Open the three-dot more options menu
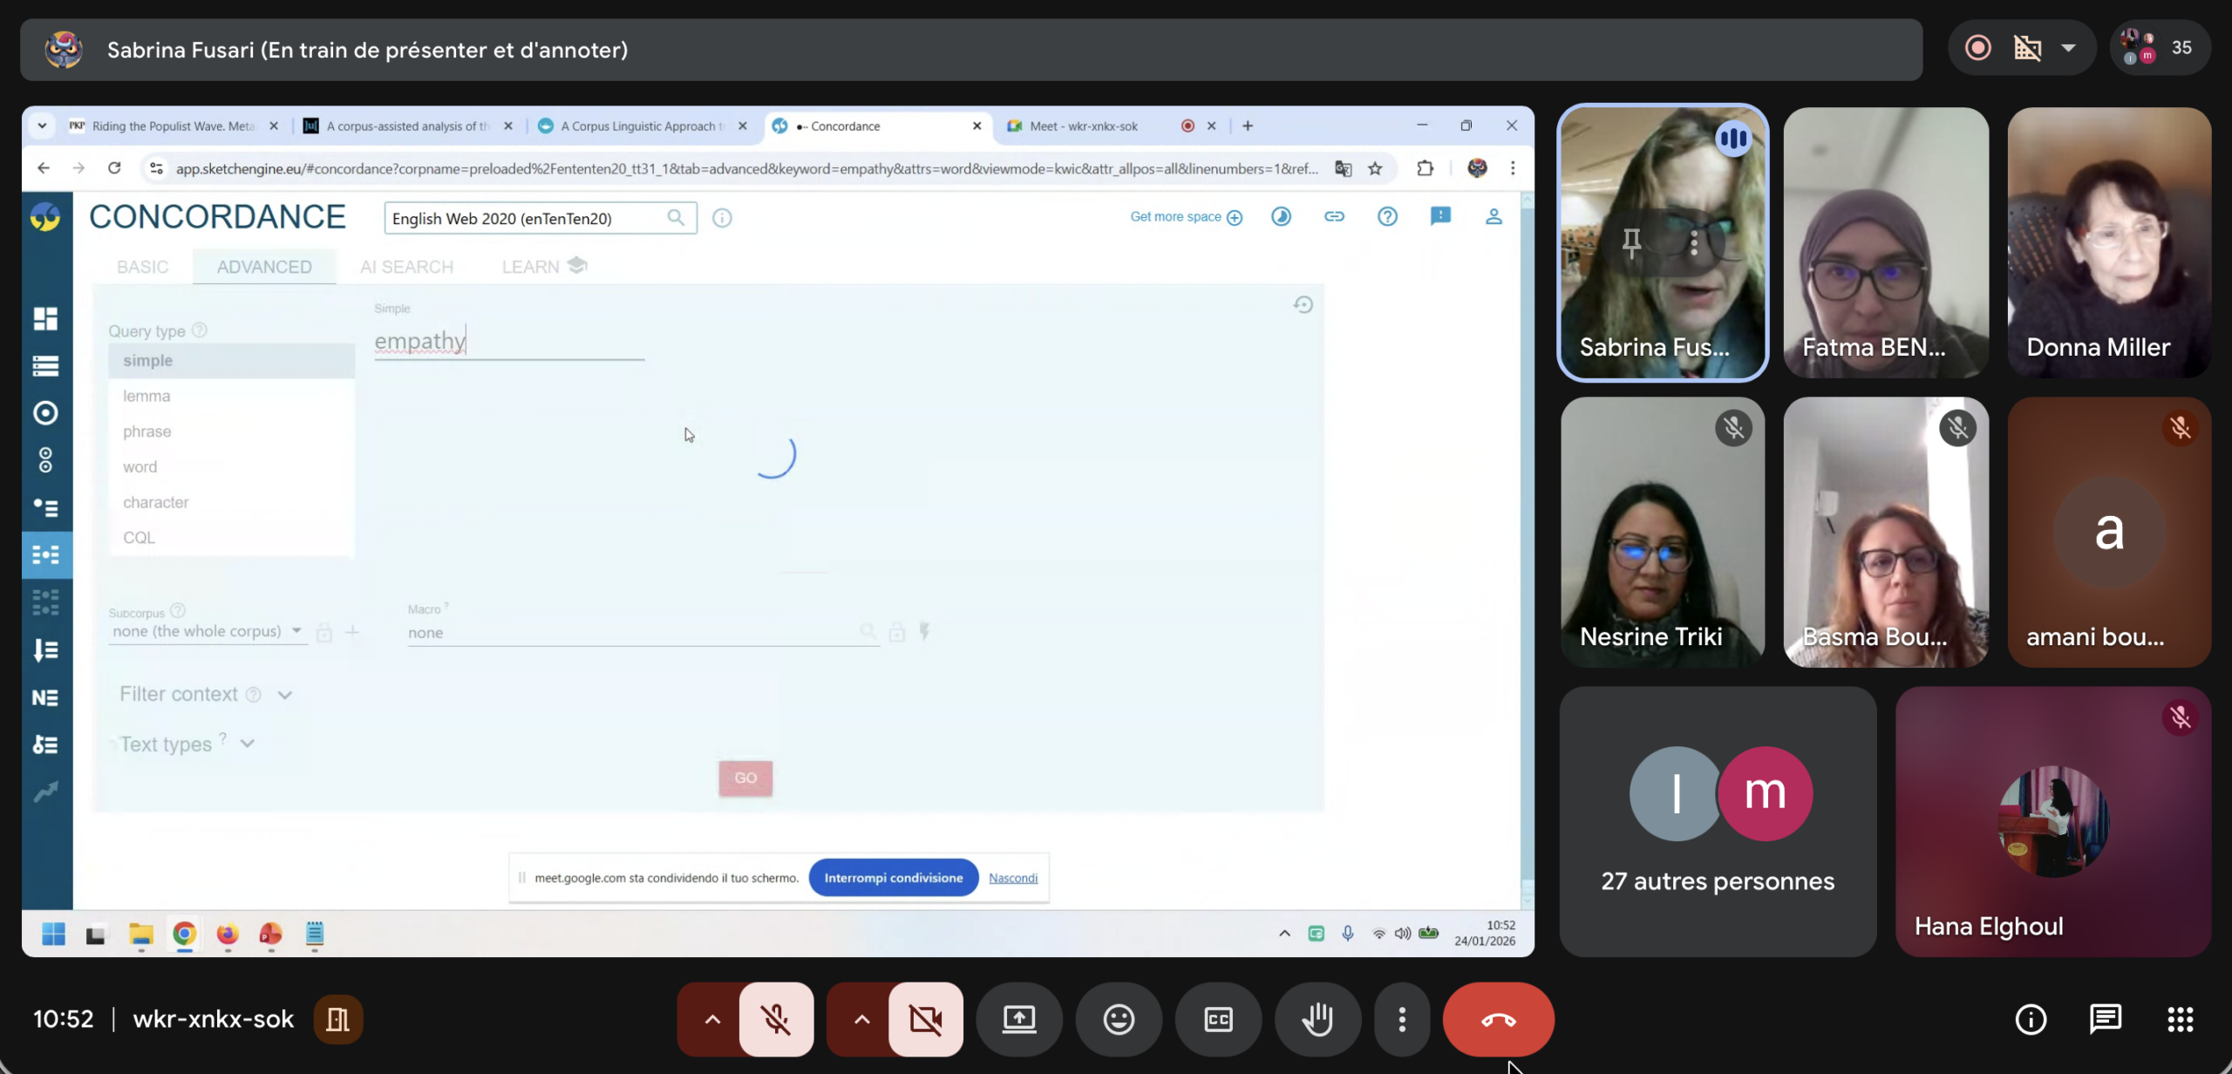Screen dimensions: 2232x1074 tap(1402, 1019)
